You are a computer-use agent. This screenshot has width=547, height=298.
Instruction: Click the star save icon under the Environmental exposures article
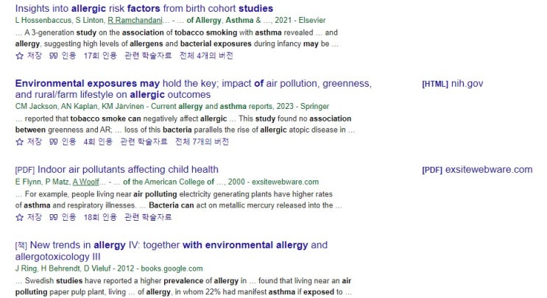point(20,142)
